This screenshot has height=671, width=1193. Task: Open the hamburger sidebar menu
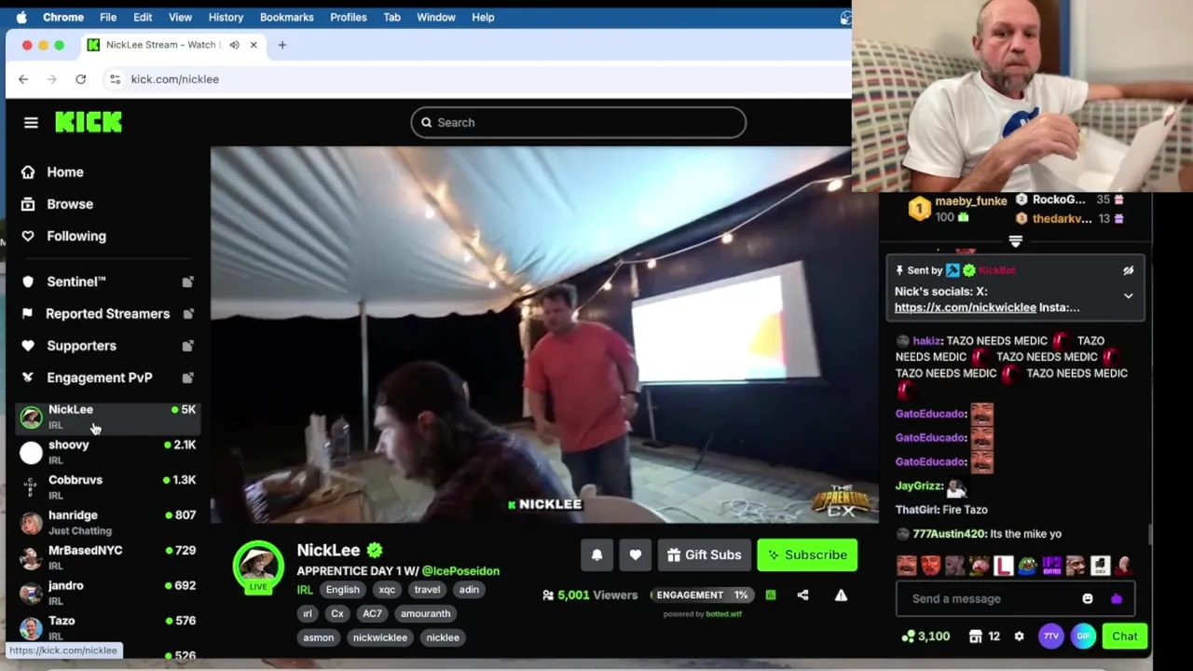[31, 122]
